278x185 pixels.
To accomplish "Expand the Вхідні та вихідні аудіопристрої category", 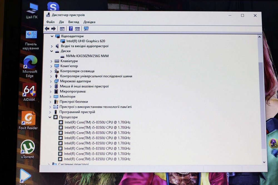I will [52, 46].
